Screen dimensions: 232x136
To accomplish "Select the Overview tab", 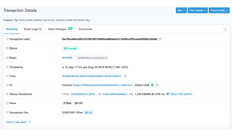I will [x=12, y=29].
